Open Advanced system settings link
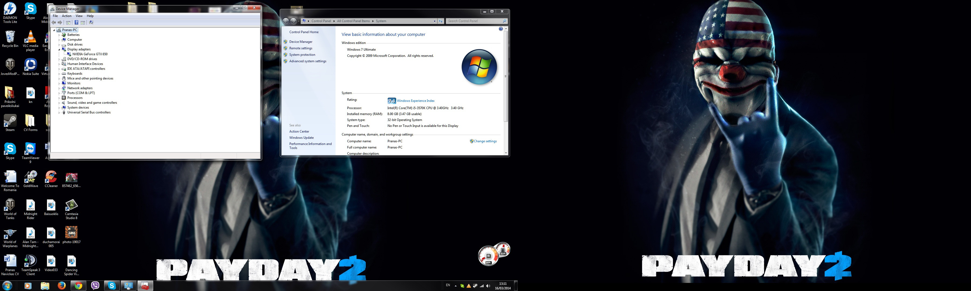Viewport: 971px width, 291px height. tap(308, 61)
